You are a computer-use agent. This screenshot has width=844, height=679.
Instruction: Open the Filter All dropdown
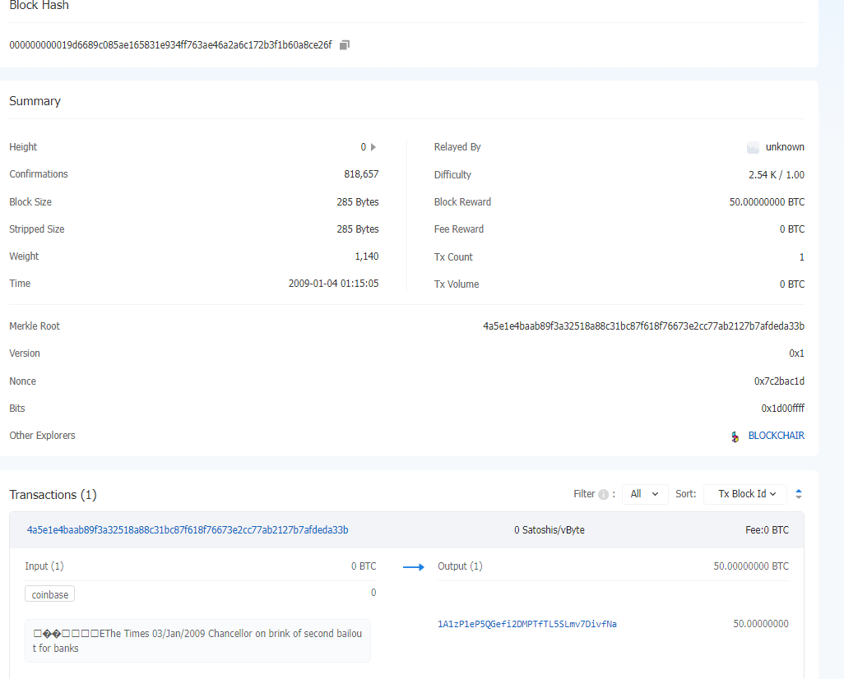645,494
